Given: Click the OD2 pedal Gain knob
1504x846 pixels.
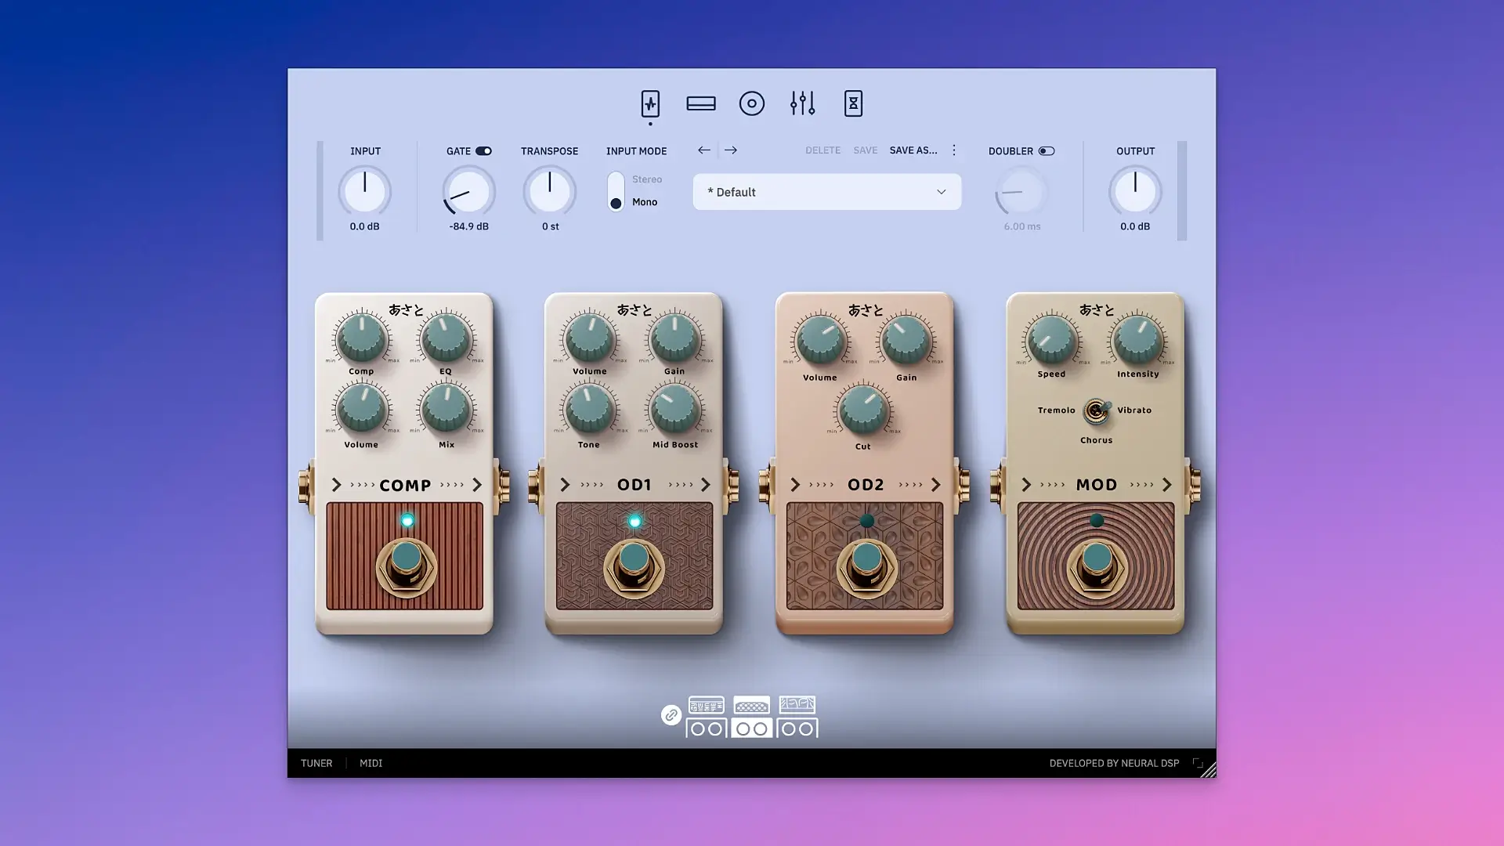Looking at the screenshot, I should click(x=906, y=341).
